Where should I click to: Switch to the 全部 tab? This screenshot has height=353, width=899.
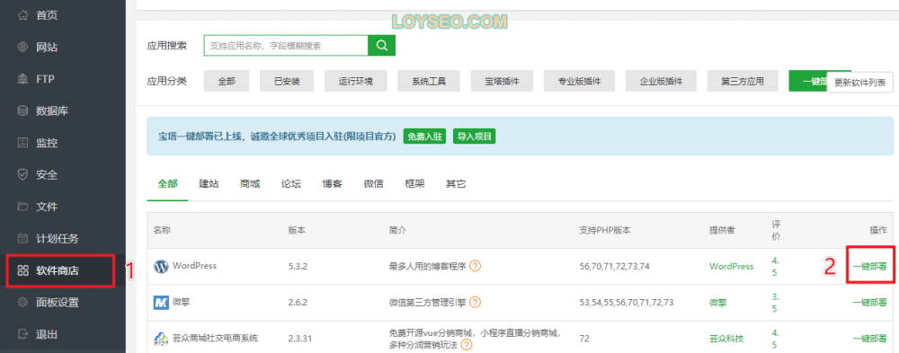pyautogui.click(x=167, y=184)
